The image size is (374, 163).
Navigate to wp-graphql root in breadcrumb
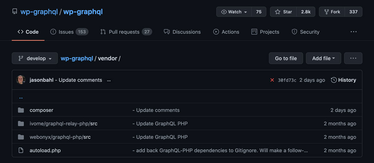tap(77, 58)
